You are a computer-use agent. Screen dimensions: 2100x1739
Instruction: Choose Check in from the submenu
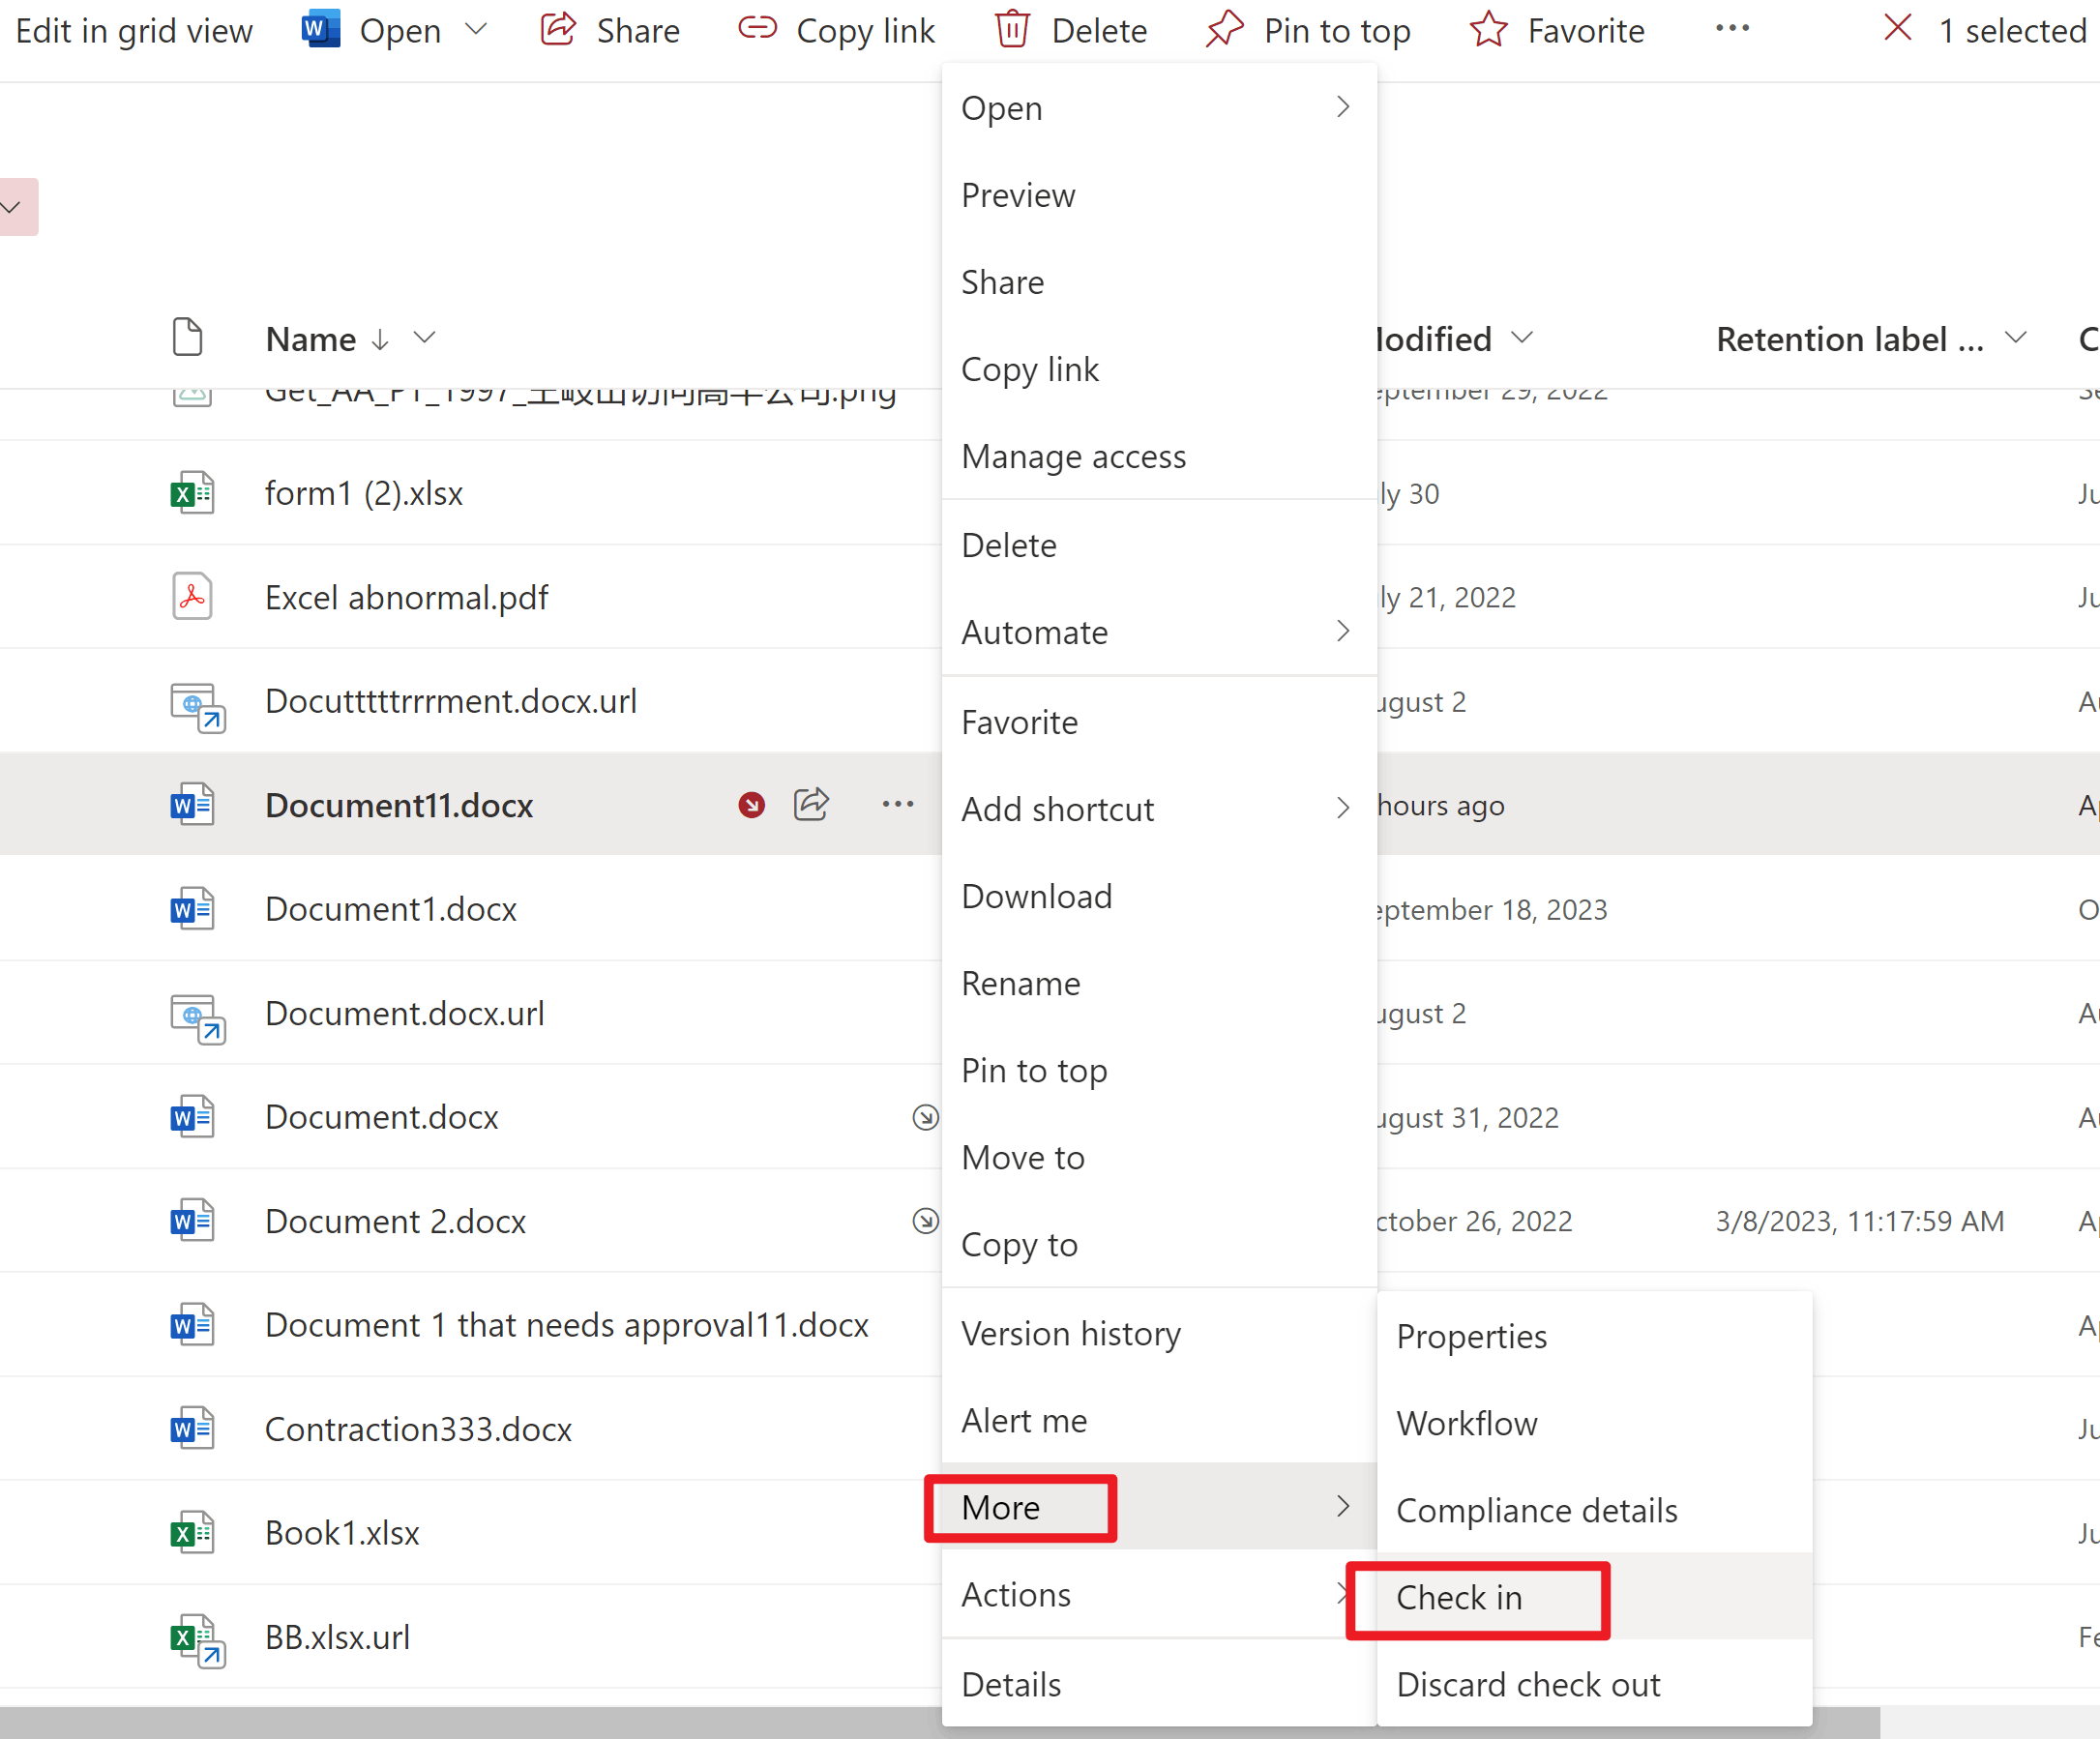point(1594,1597)
